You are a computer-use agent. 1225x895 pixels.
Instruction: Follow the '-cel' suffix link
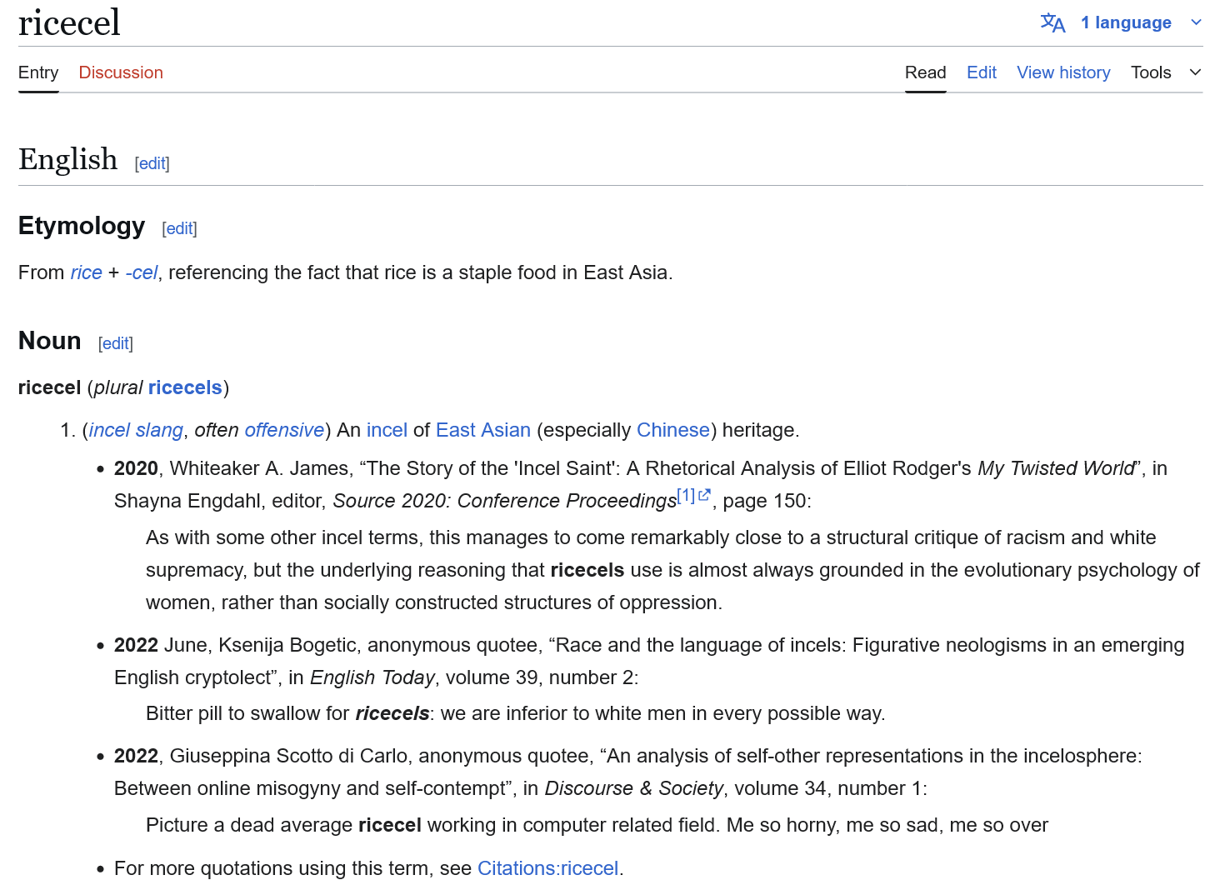(142, 272)
